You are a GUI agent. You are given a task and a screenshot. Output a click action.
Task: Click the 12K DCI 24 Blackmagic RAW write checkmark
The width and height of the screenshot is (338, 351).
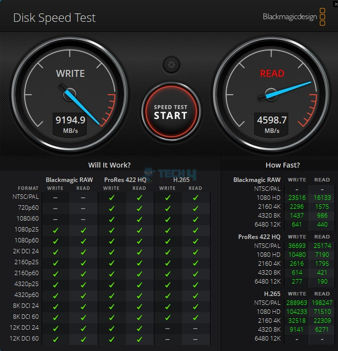click(56, 329)
